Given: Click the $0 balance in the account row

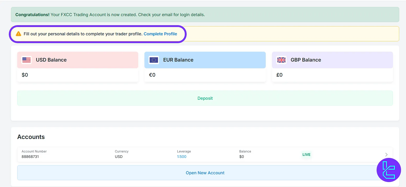Looking at the screenshot, I should coord(242,157).
